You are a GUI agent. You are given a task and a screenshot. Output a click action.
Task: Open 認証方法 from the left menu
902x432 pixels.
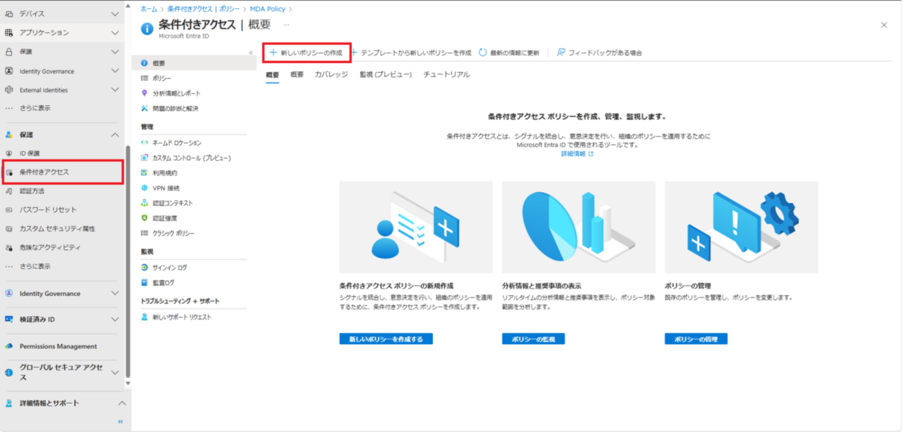[x=32, y=191]
